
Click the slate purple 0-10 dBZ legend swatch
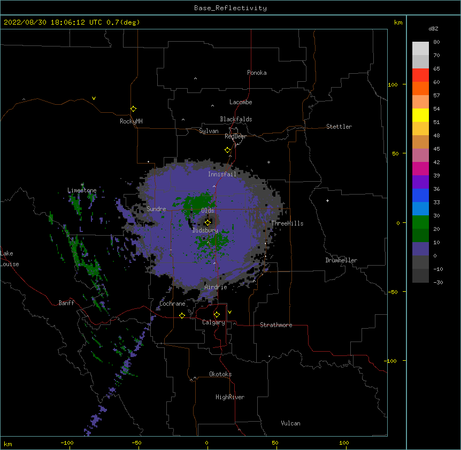coord(420,249)
